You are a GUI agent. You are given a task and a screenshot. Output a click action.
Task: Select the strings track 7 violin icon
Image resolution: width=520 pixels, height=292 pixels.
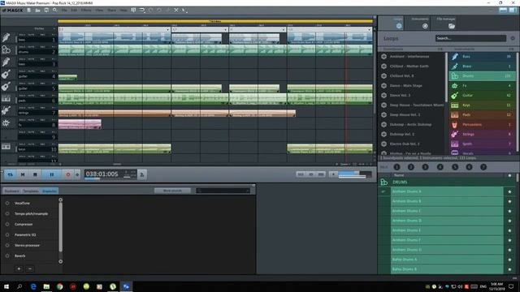coord(6,110)
